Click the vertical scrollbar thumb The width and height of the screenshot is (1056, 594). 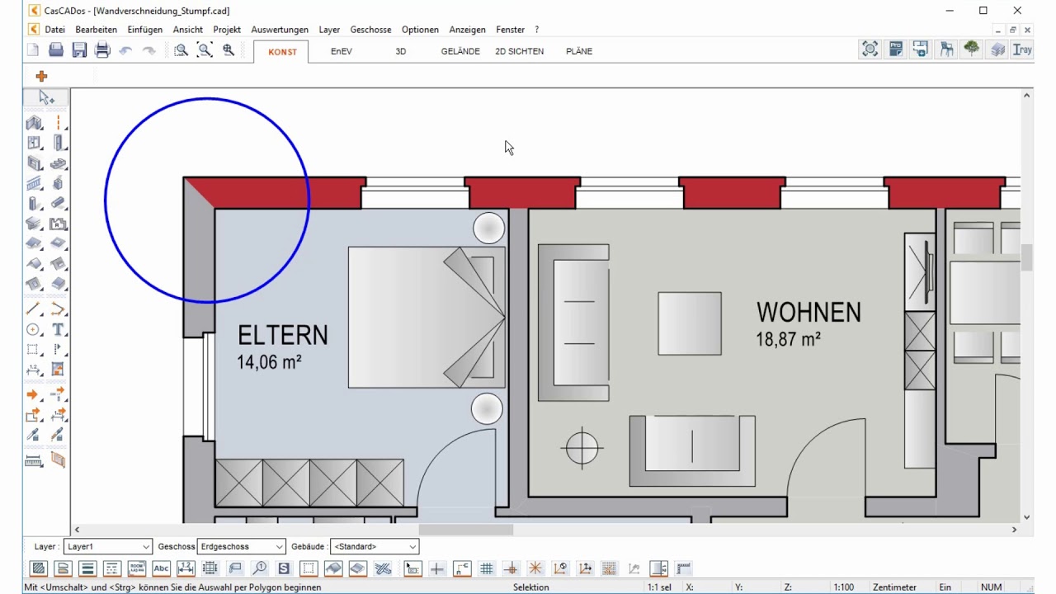pyautogui.click(x=1027, y=258)
